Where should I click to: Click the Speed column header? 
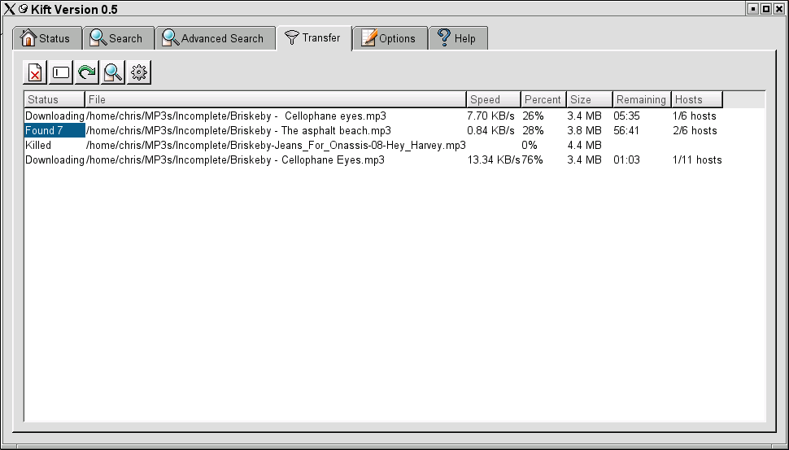(x=494, y=99)
